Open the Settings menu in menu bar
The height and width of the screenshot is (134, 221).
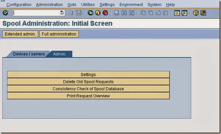107,5
